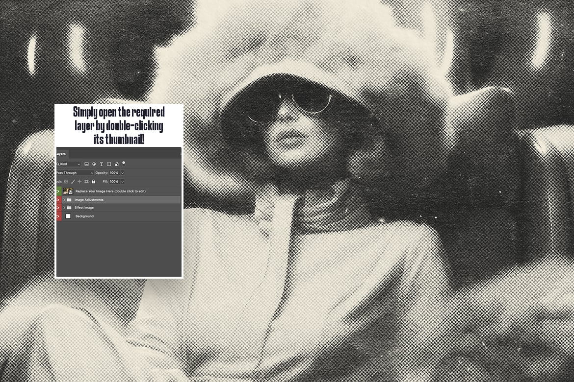Open the Pass Through blend mode dropdown
574x382 pixels.
pyautogui.click(x=75, y=173)
